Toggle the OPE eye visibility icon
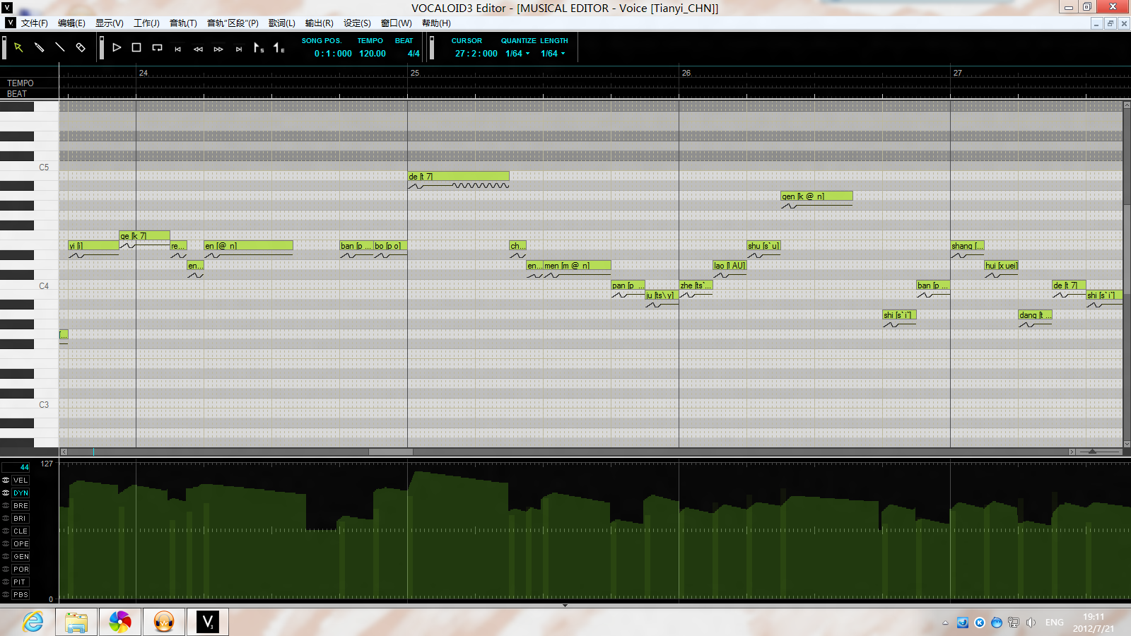Screen dimensions: 1131x636 pos(6,543)
